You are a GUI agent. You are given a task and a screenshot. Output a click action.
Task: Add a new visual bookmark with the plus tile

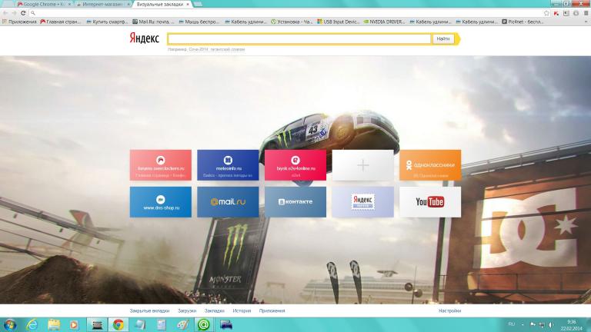362,165
